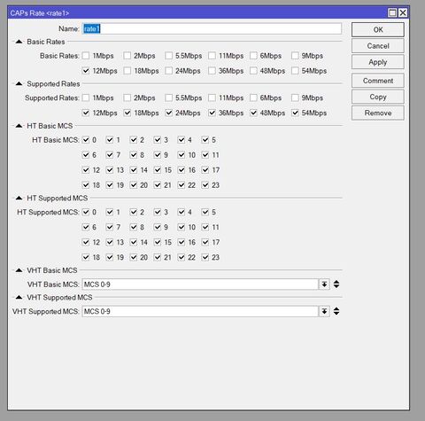The width and height of the screenshot is (425, 421).
Task: Enable Basic Rates 5.5Mbps checkbox
Action: point(169,56)
